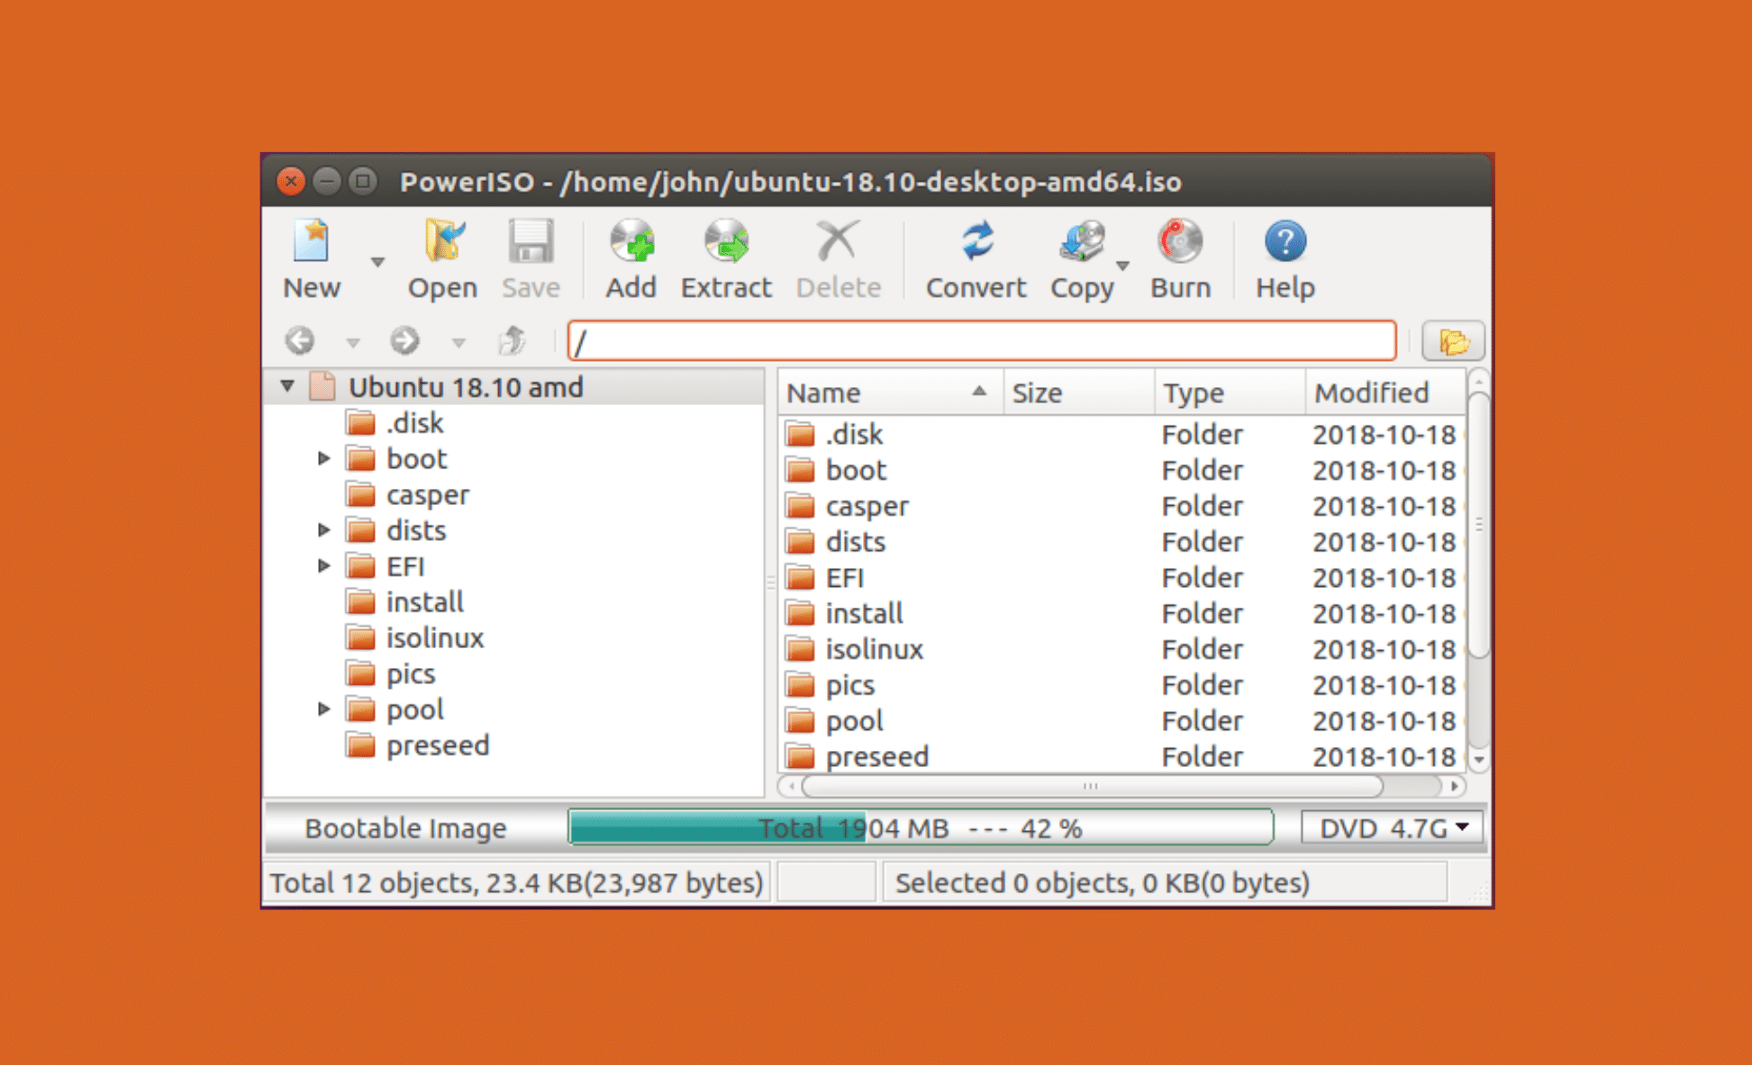Viewport: 1752px width, 1065px height.
Task: Click the Total 1904 MB capacity progress bar
Action: (x=921, y=827)
